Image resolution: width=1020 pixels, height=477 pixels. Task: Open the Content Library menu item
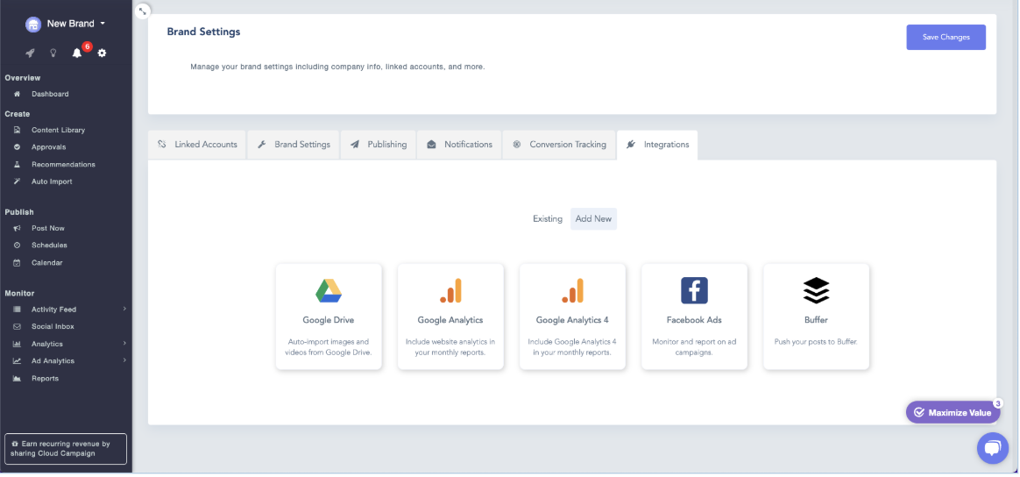(58, 130)
